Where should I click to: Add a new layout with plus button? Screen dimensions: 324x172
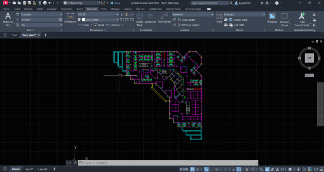point(54,169)
